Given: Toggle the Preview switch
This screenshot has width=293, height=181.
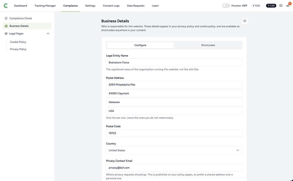Looking at the screenshot, I should [x=226, y=6].
